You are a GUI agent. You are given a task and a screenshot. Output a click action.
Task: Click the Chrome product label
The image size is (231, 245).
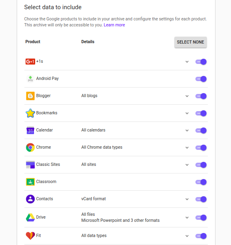tap(44, 147)
